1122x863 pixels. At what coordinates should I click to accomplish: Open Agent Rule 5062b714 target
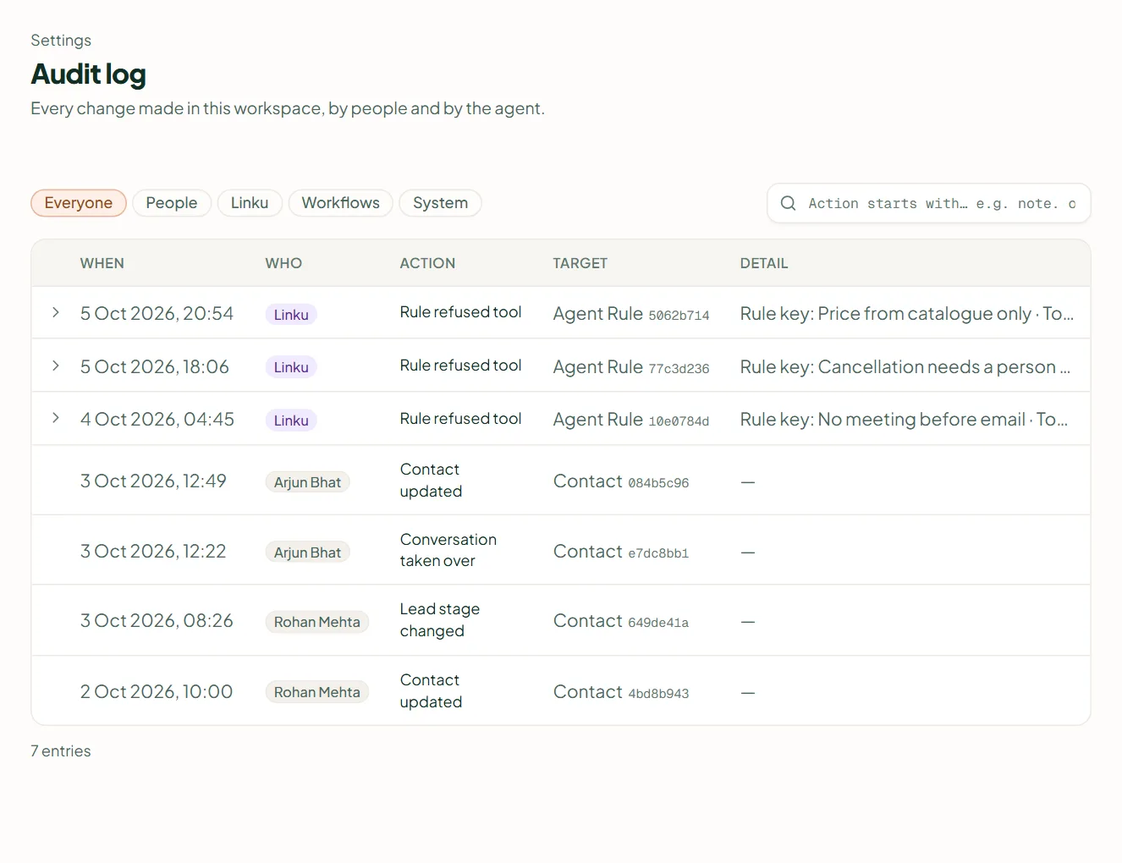[x=631, y=314]
